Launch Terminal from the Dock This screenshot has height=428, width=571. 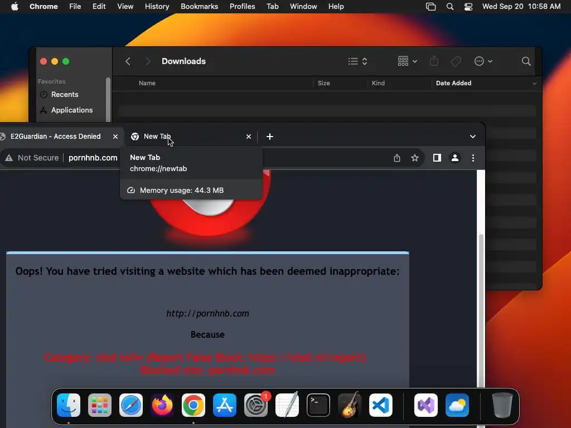[318, 405]
